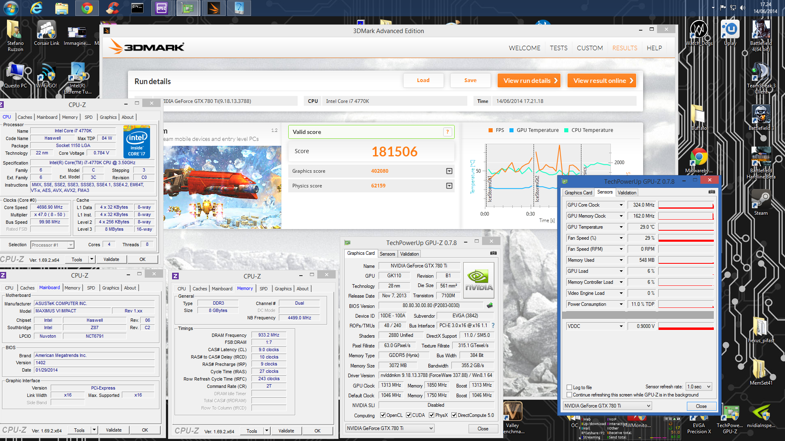Open Corsair Link desktop icon
The width and height of the screenshot is (785, 441).
coord(47,33)
